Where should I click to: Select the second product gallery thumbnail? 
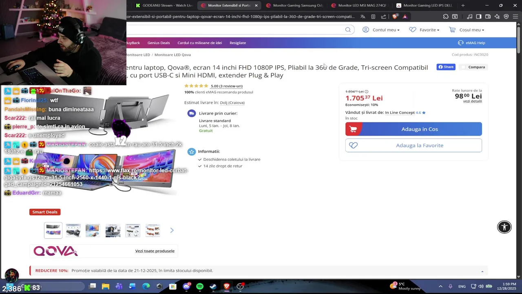click(73, 230)
